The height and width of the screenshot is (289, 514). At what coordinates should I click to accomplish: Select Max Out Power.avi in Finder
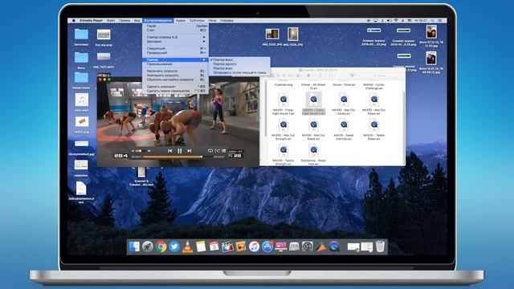click(x=373, y=104)
